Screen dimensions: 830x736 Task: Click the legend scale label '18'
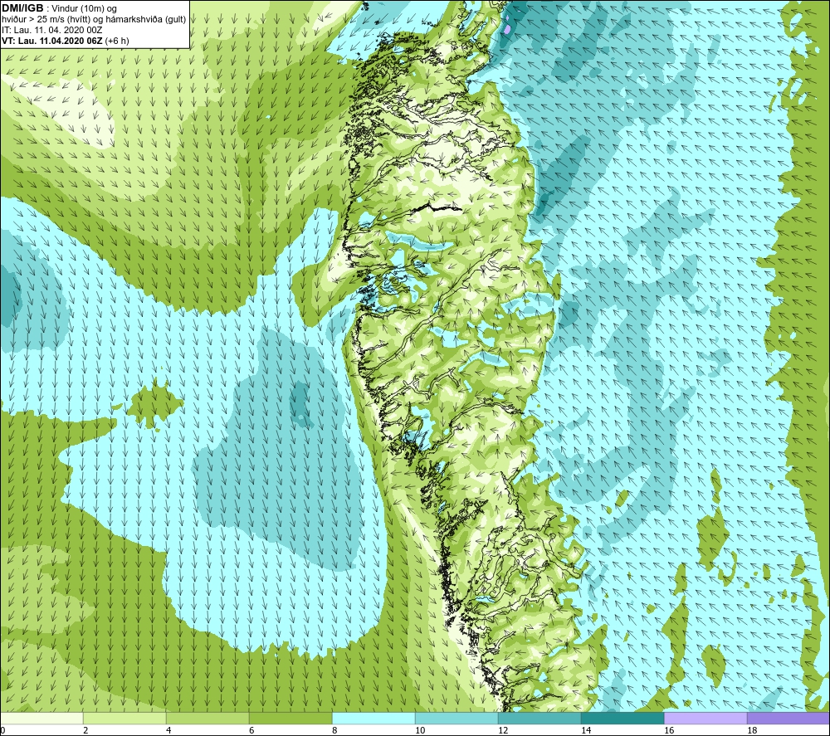[752, 731]
